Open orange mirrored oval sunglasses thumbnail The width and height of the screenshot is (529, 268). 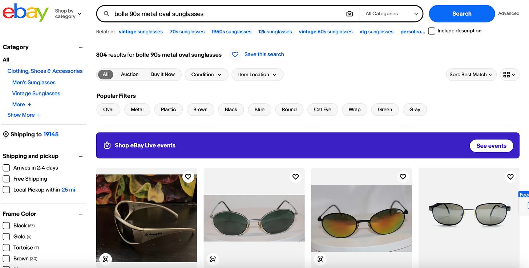[x=362, y=218]
